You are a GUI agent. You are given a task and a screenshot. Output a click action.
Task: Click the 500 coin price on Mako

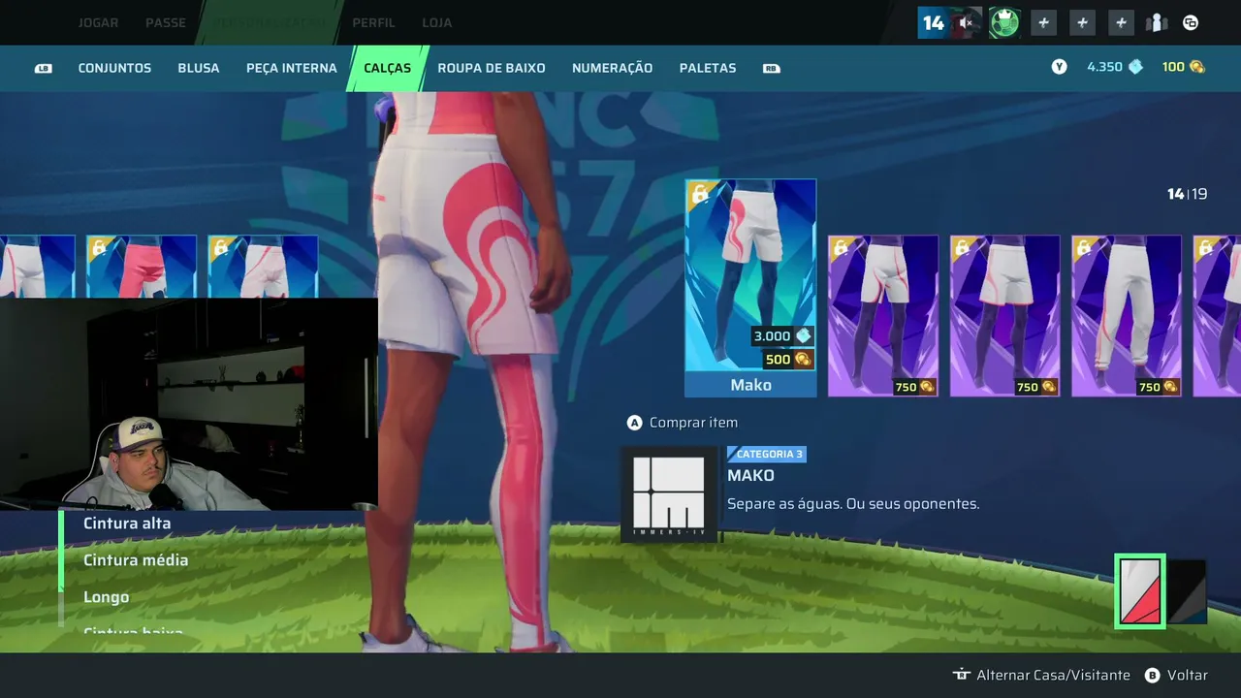pyautogui.click(x=778, y=360)
